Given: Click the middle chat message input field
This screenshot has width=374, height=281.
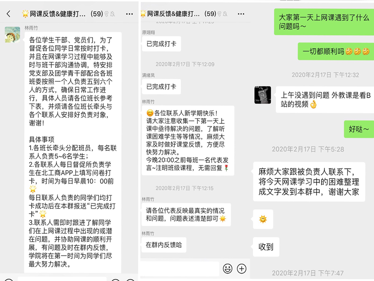Looking at the screenshot, I should click(180, 268).
